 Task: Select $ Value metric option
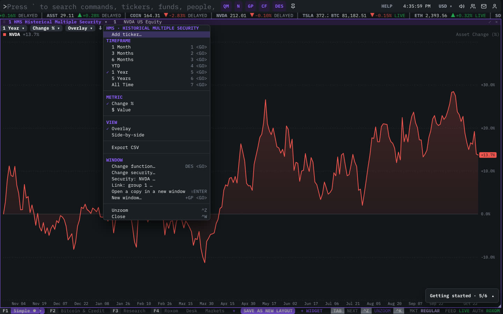156,110
